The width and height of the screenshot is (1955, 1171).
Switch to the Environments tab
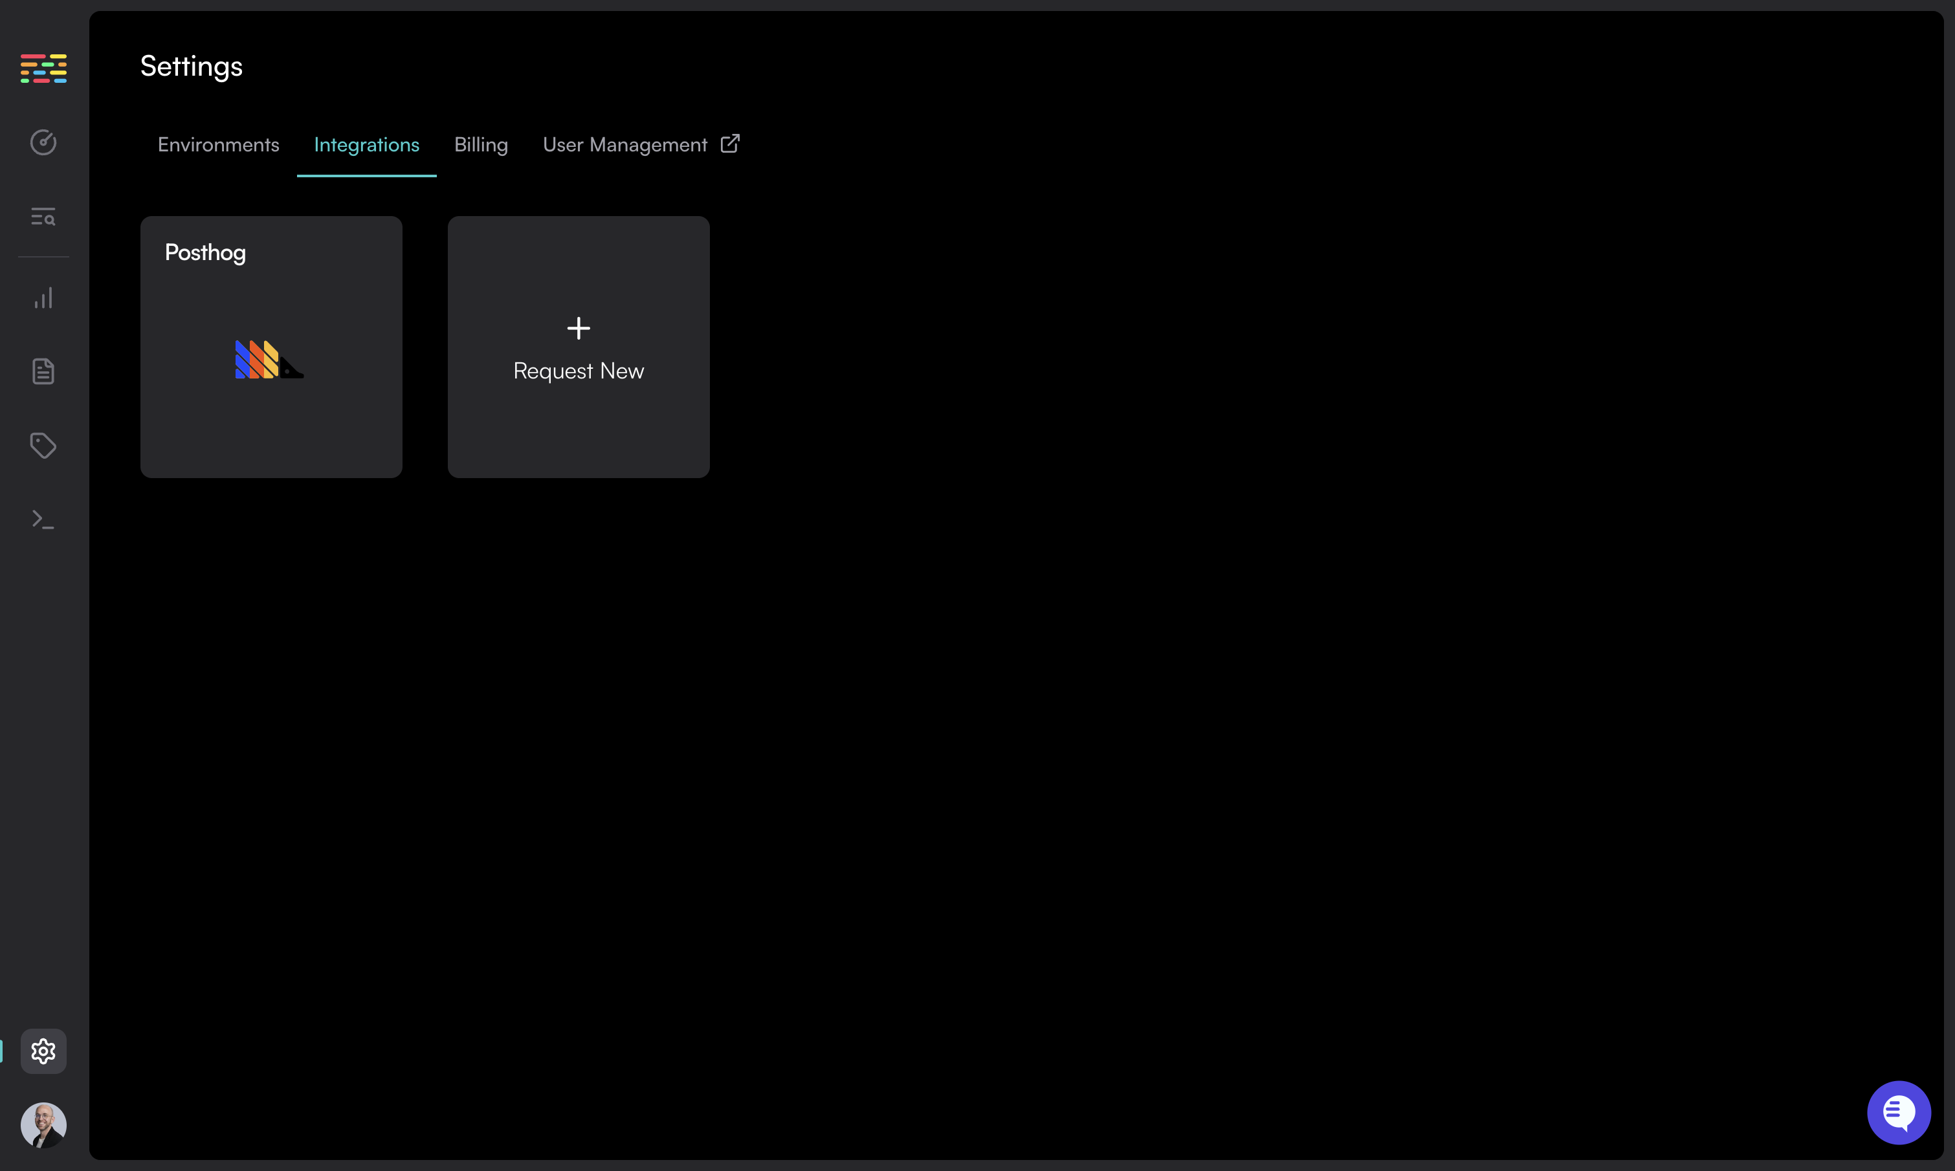[x=219, y=145]
